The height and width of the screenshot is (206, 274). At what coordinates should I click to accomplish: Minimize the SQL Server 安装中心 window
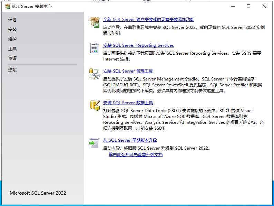[x=233, y=7]
